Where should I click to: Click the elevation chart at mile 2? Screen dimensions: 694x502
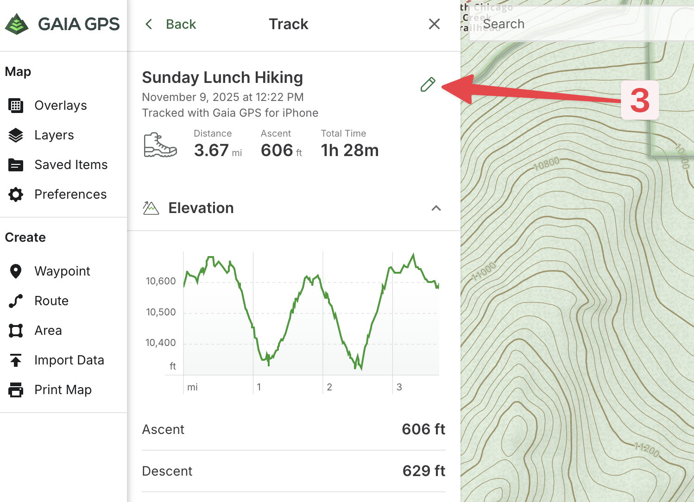click(323, 315)
